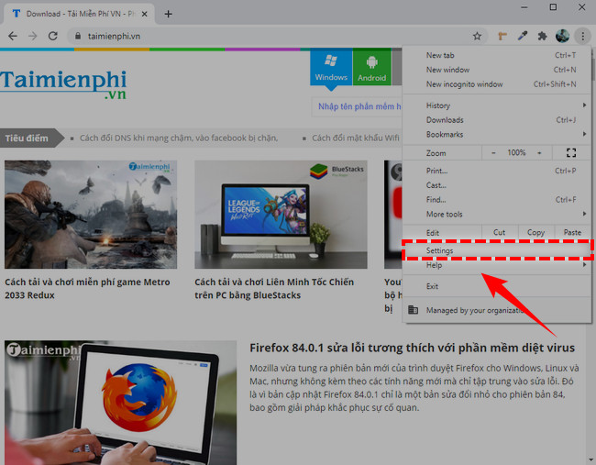
Task: Open the Metro 2033 Redux article title
Action: [87, 289]
